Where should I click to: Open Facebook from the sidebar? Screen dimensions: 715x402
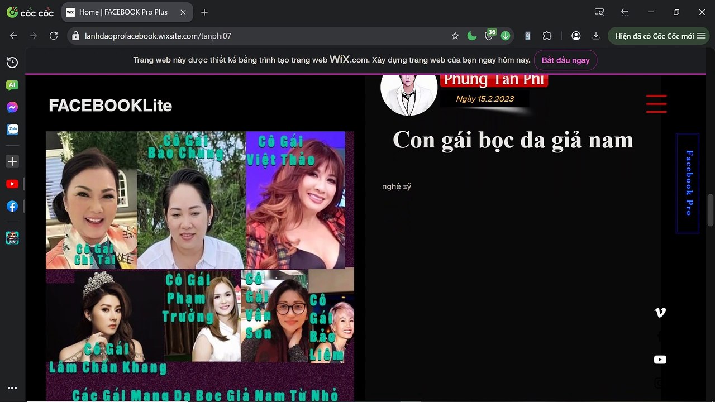pyautogui.click(x=12, y=206)
